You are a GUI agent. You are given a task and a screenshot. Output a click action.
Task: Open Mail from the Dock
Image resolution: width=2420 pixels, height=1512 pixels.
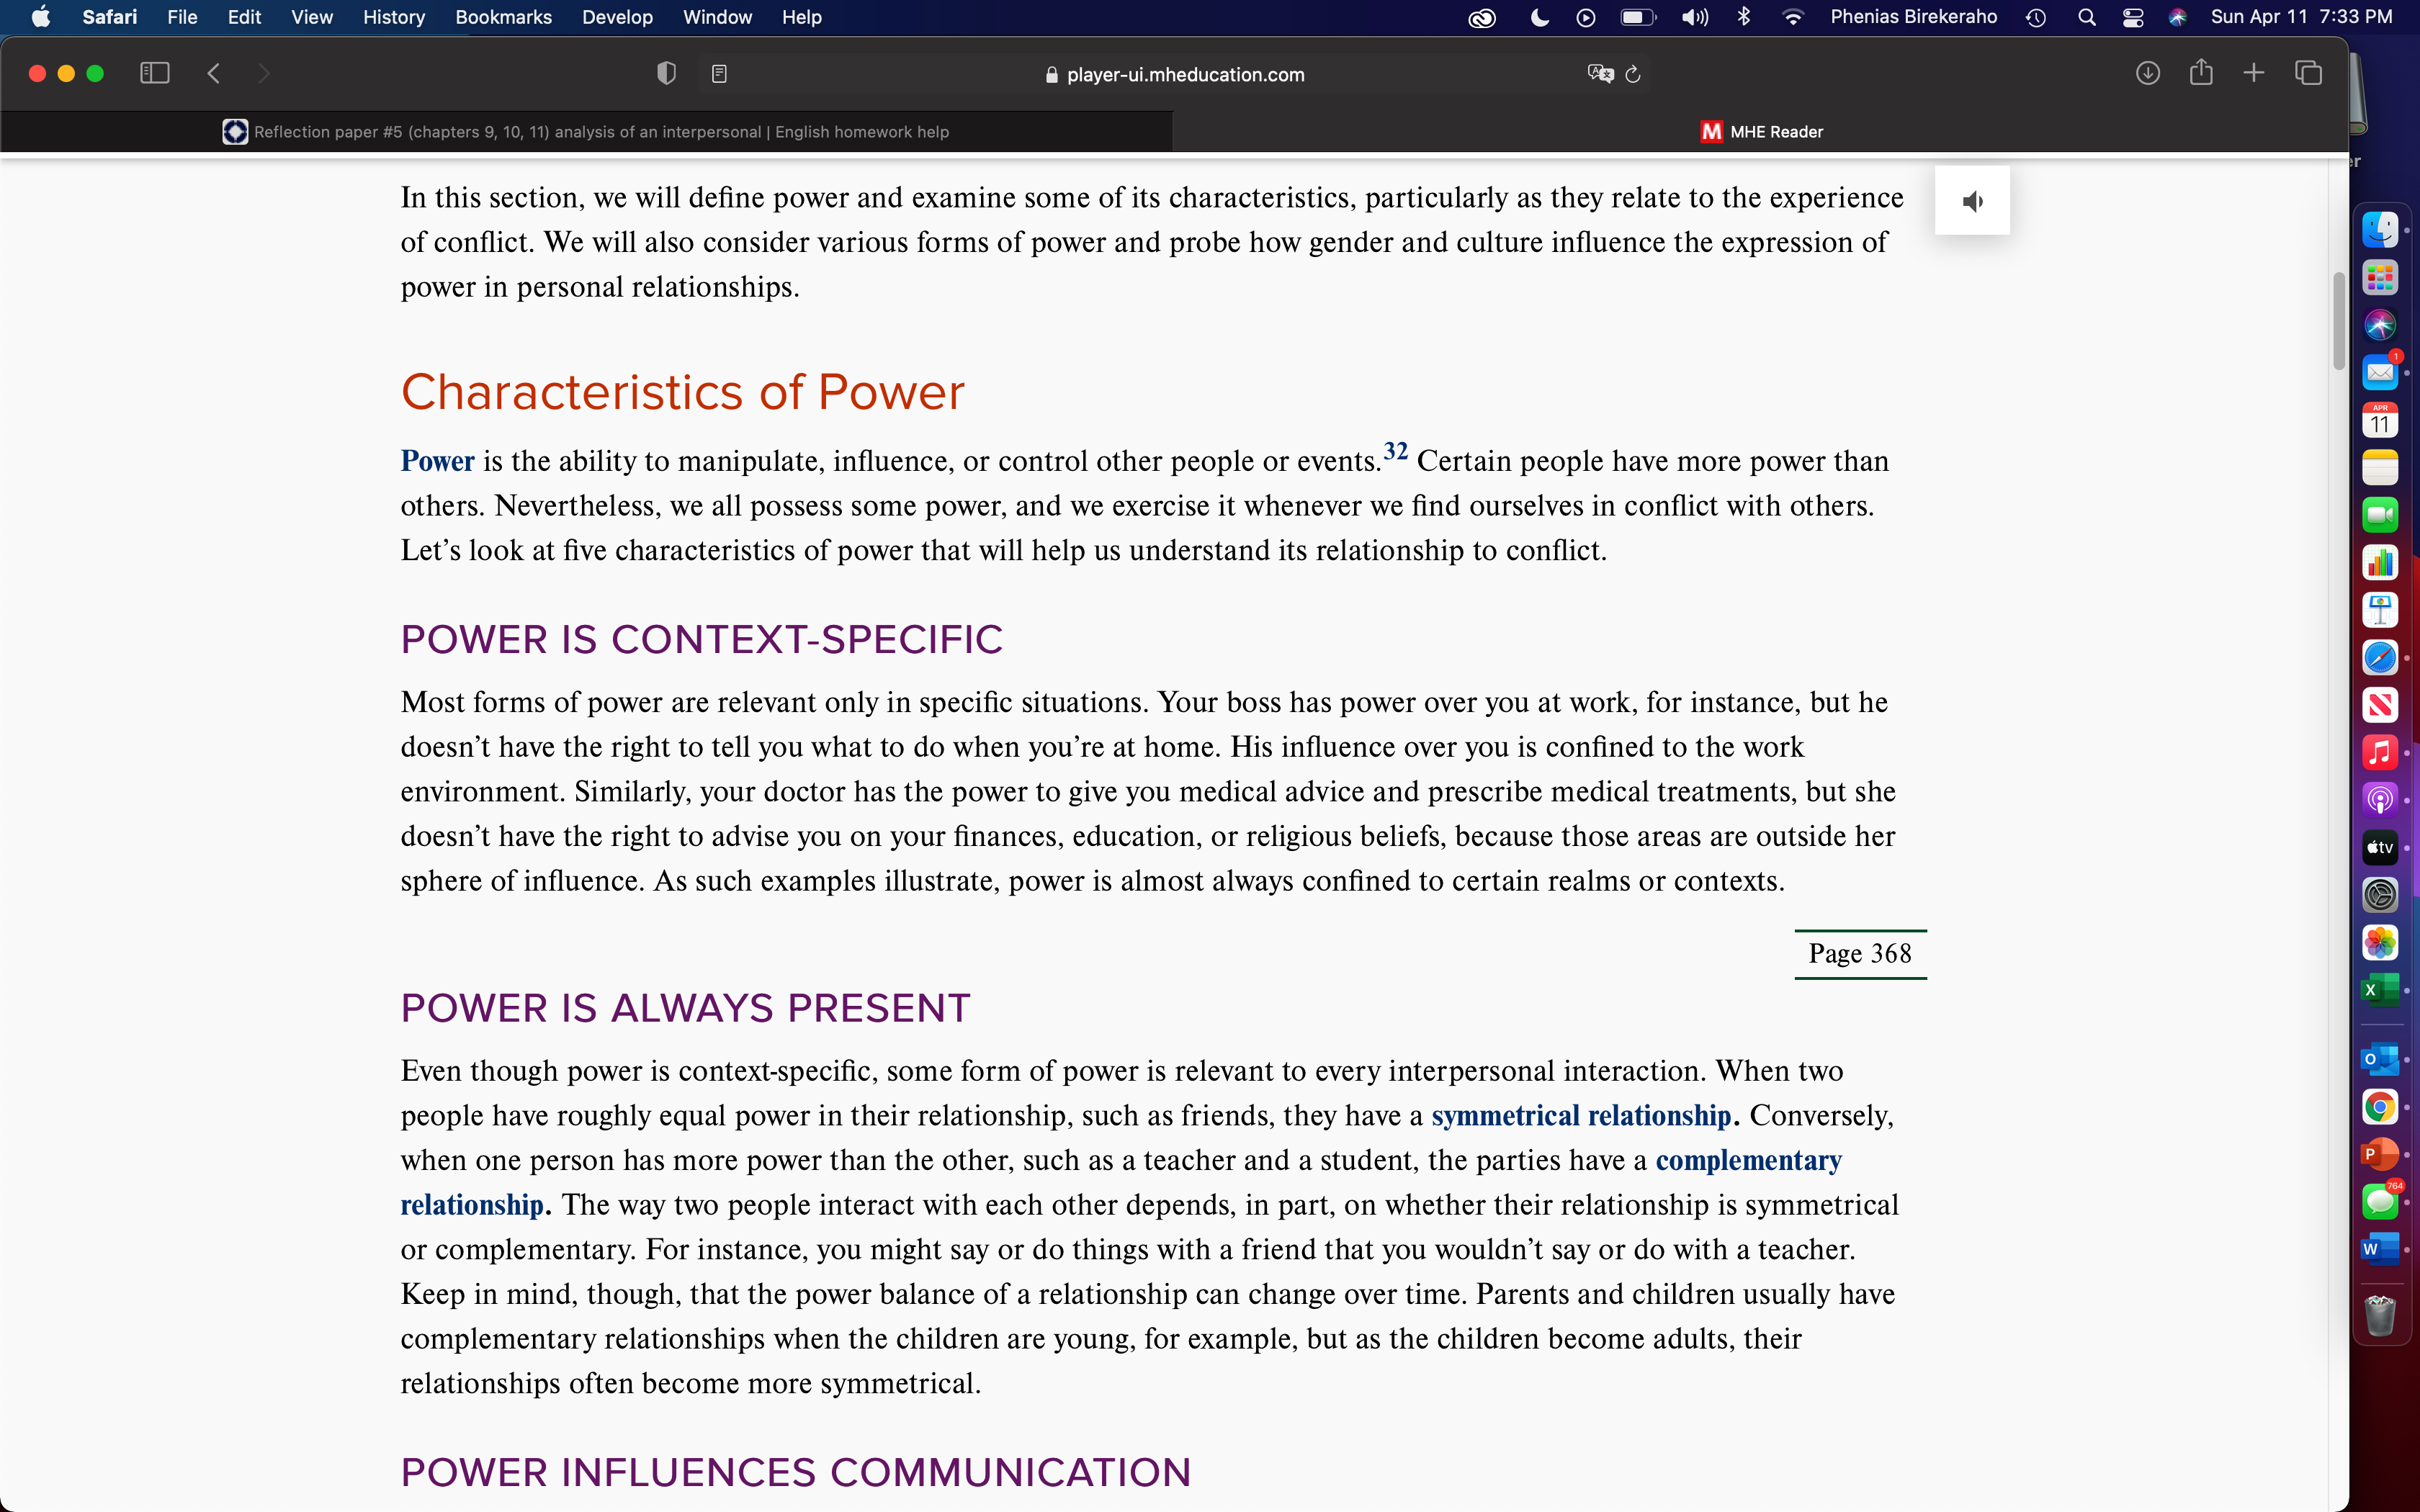2380,373
